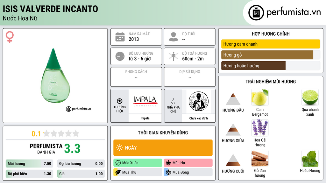
Task: Click the Cam Bergamot fruit image
Action: click(x=260, y=98)
